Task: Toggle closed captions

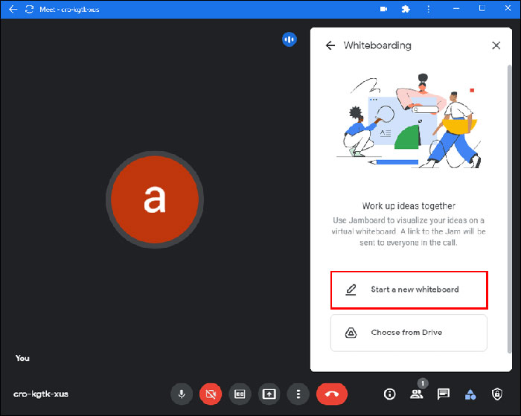Action: click(240, 394)
